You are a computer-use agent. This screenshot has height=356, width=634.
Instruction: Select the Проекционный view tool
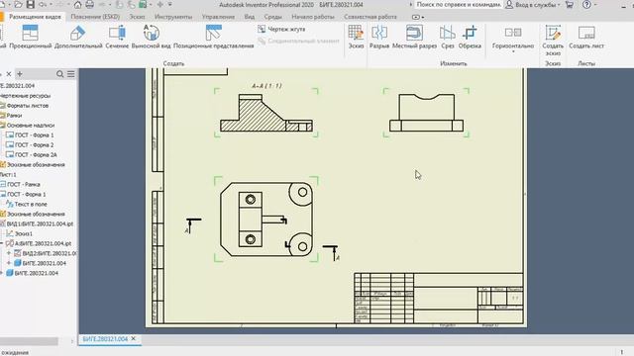(31, 37)
